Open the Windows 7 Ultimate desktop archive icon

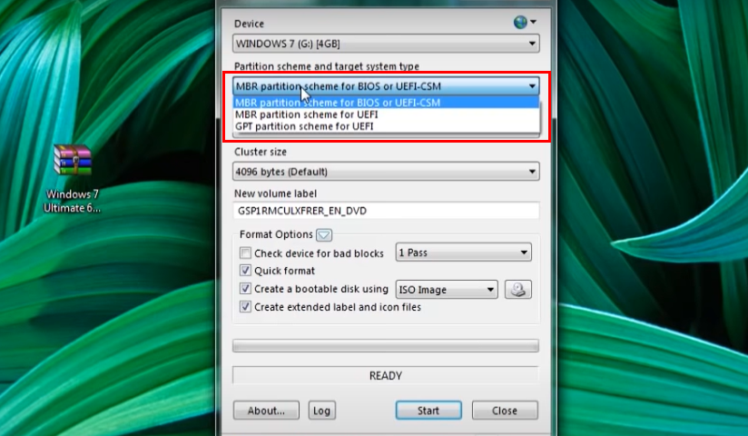coord(72,161)
